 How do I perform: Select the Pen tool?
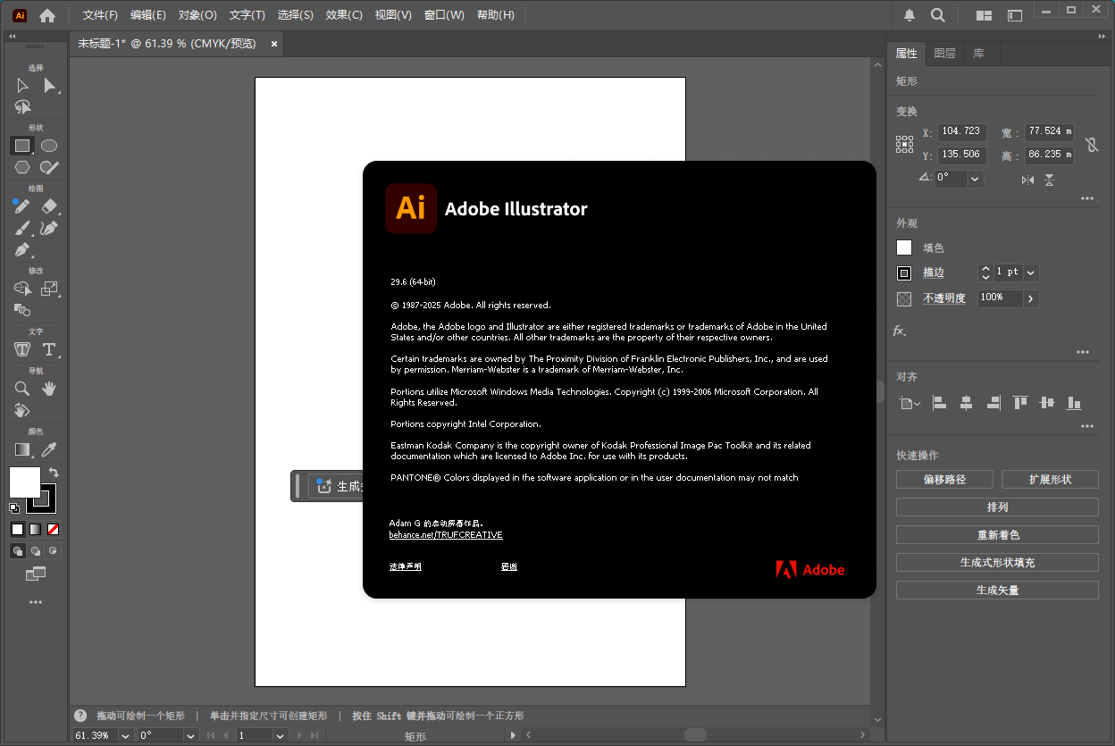tap(22, 249)
